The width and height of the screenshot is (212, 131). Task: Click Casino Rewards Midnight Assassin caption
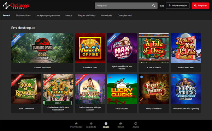pos(90,108)
